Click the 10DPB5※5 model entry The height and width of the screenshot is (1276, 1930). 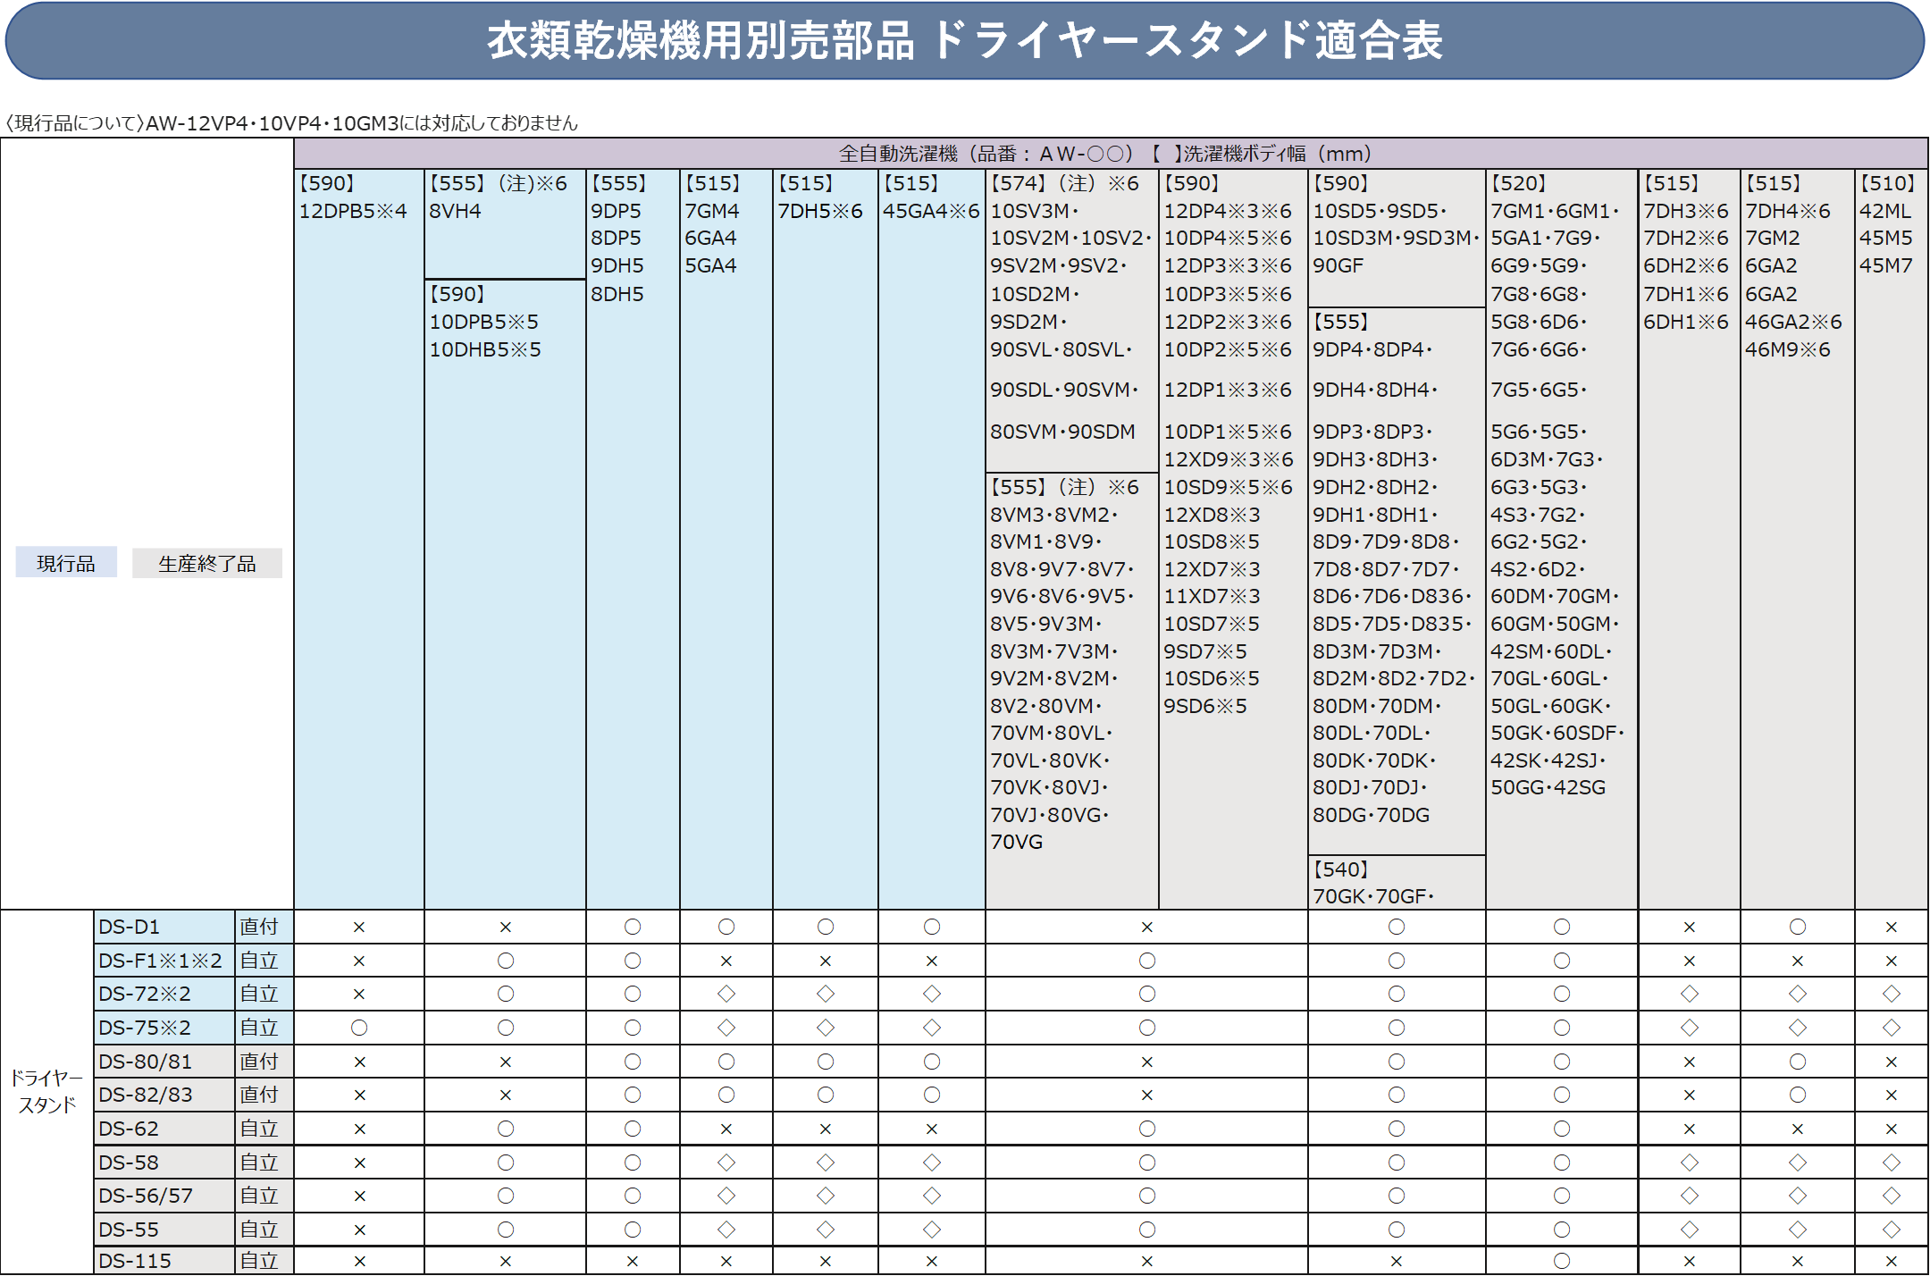click(x=483, y=322)
